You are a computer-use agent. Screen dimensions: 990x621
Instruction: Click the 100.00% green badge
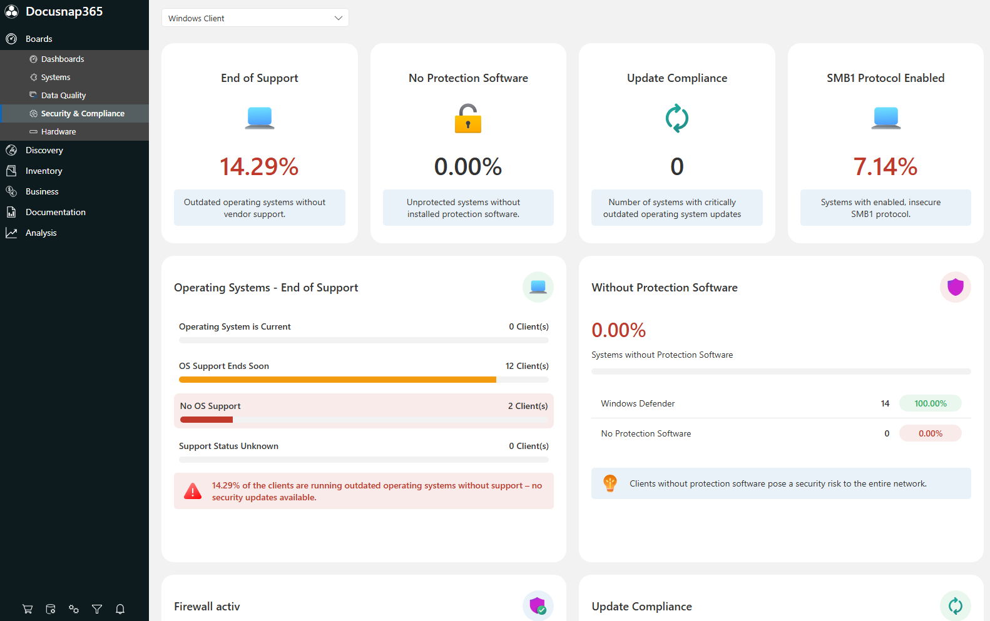931,403
